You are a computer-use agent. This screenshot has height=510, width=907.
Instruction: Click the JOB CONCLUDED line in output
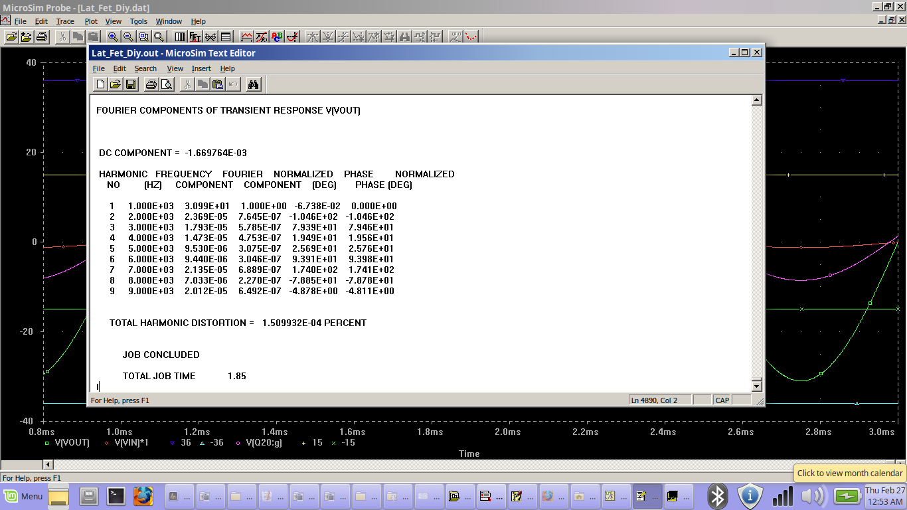(161, 355)
